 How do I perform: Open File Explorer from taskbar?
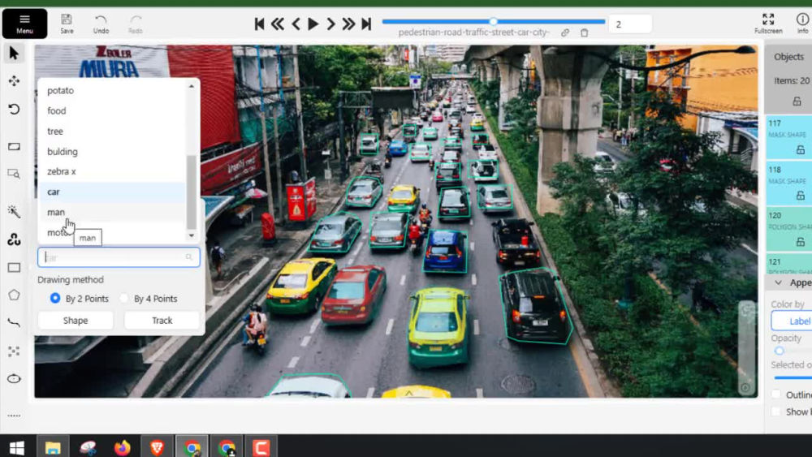(x=53, y=448)
